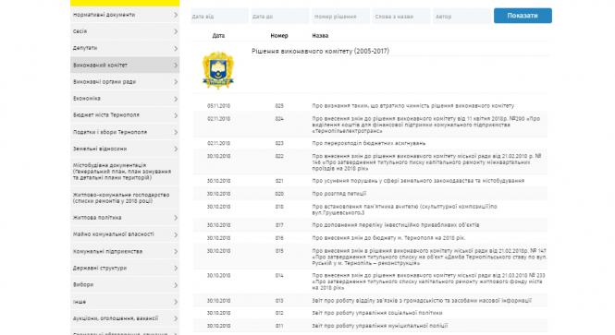Image resolution: width=615 pixels, height=335 pixels.
Task: Focus the Автор input field
Action: coord(462,17)
